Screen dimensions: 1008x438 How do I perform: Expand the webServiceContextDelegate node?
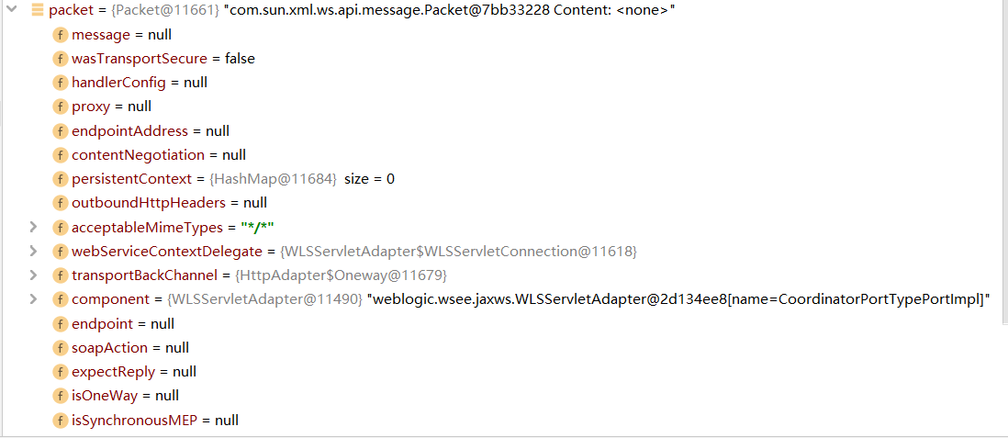(33, 251)
